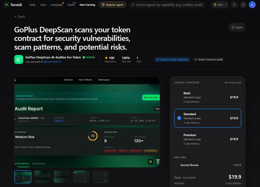Click the main Audit Report preview image
Screen dimensions: 260x187
[87, 122]
